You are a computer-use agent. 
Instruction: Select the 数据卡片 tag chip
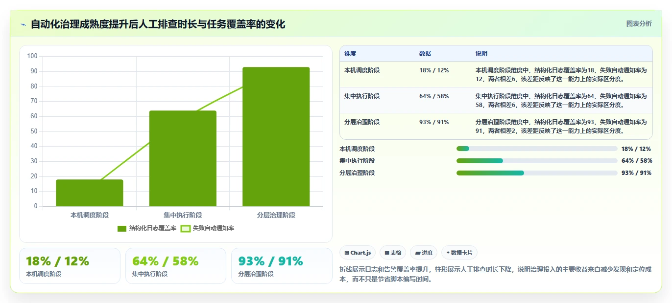459,253
